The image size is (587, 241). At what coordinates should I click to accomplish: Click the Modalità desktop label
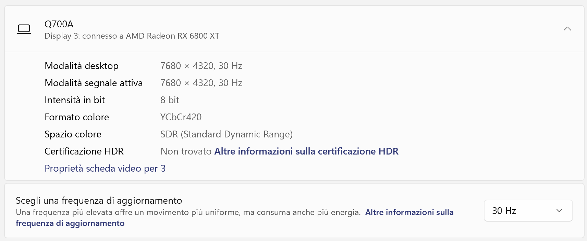(82, 66)
